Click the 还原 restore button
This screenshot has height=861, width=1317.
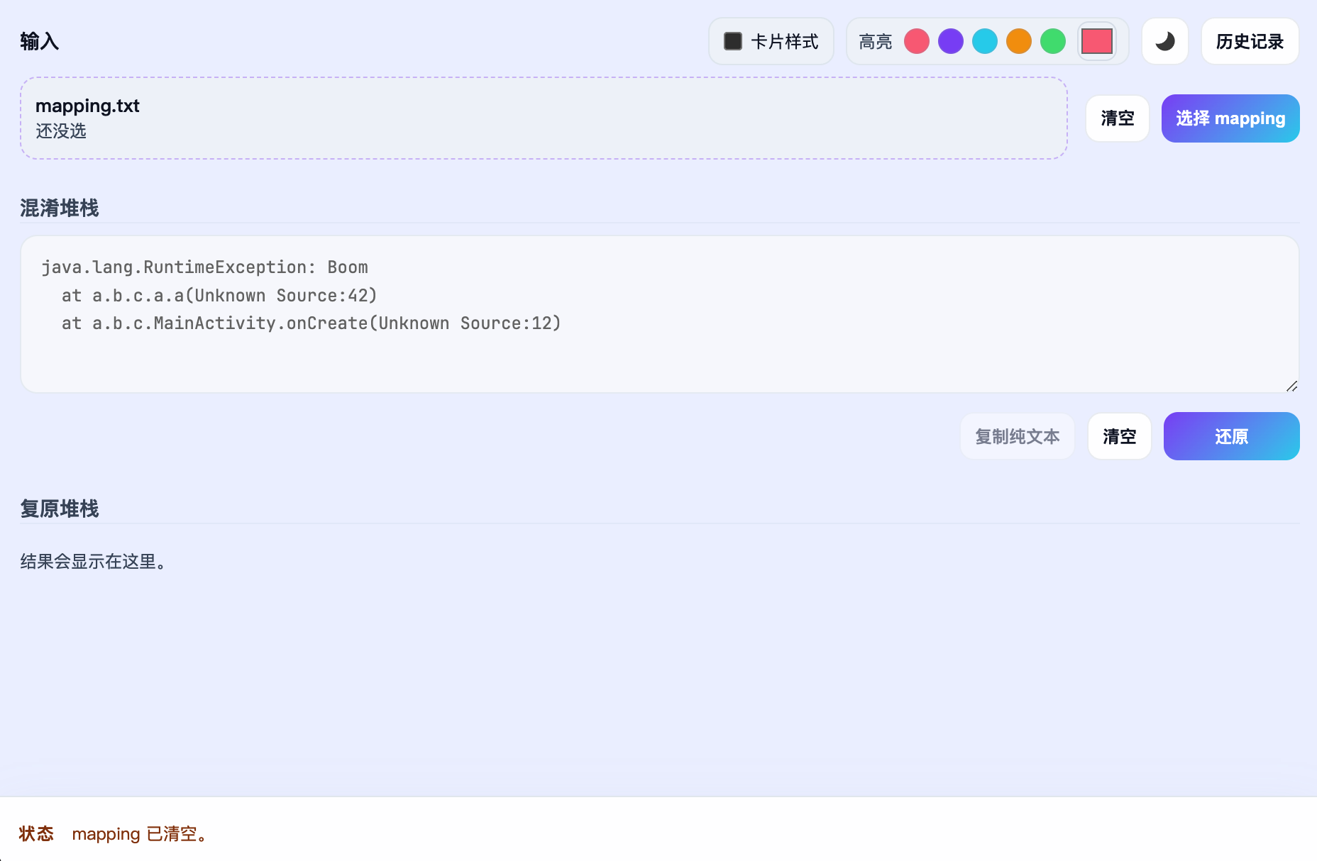point(1232,436)
